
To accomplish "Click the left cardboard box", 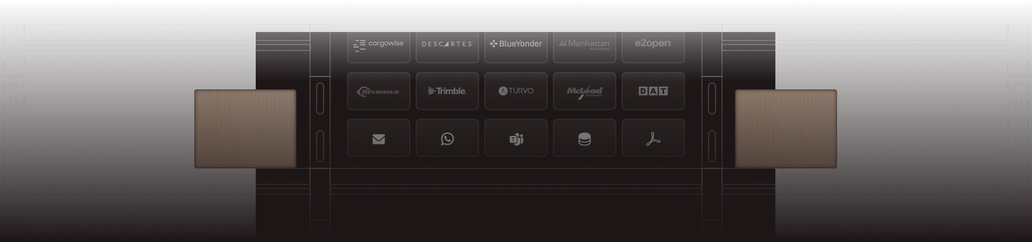I will (245, 129).
